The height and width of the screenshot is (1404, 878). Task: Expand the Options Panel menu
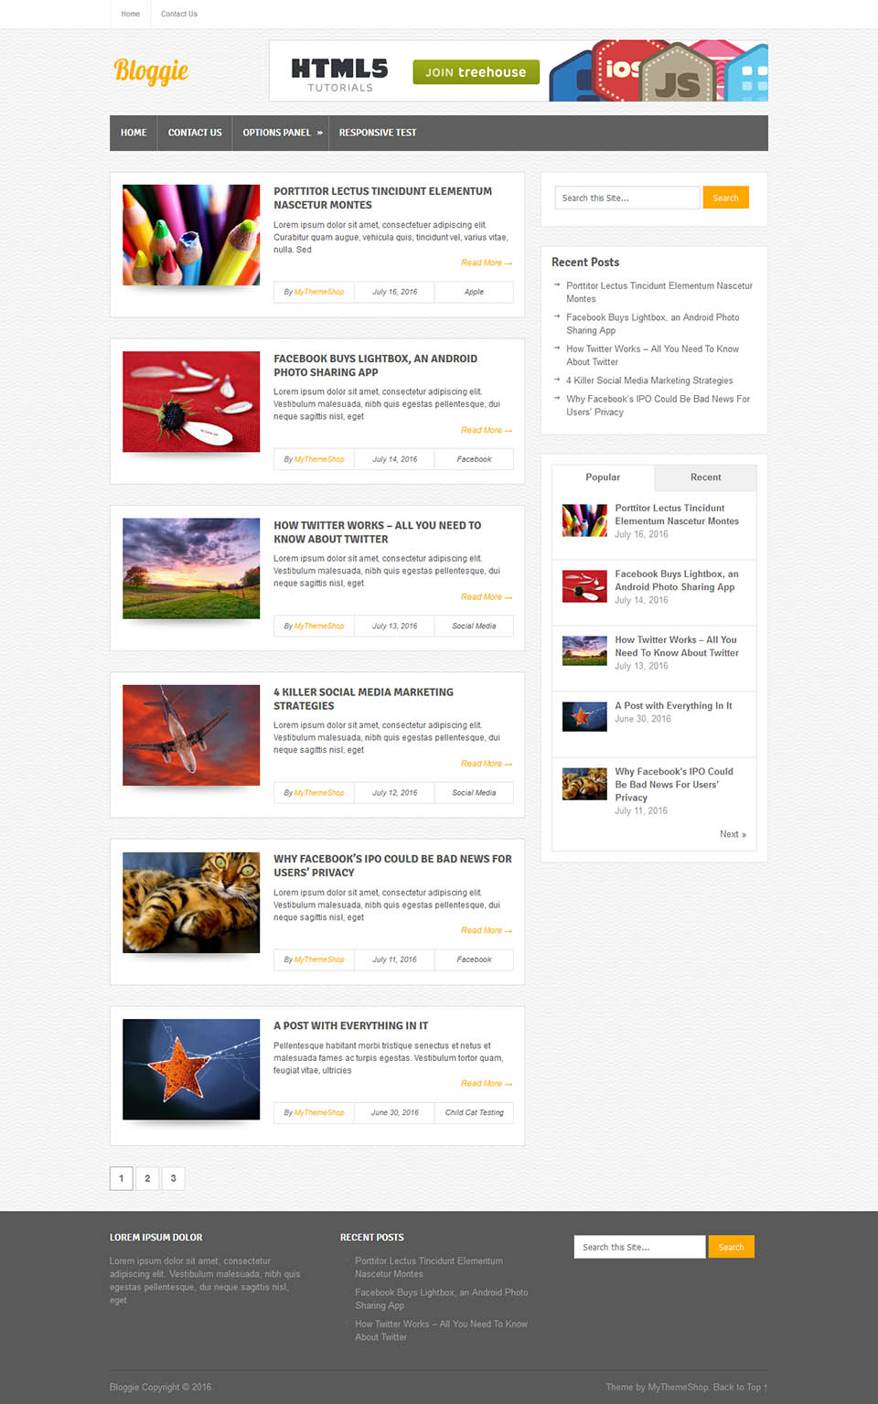click(x=282, y=133)
